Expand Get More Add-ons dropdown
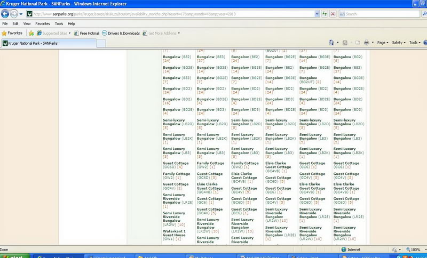Image resolution: width=427 pixels, height=258 pixels. click(x=179, y=33)
